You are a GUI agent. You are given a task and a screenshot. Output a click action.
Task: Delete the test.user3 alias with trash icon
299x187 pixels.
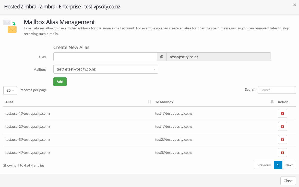(282, 139)
